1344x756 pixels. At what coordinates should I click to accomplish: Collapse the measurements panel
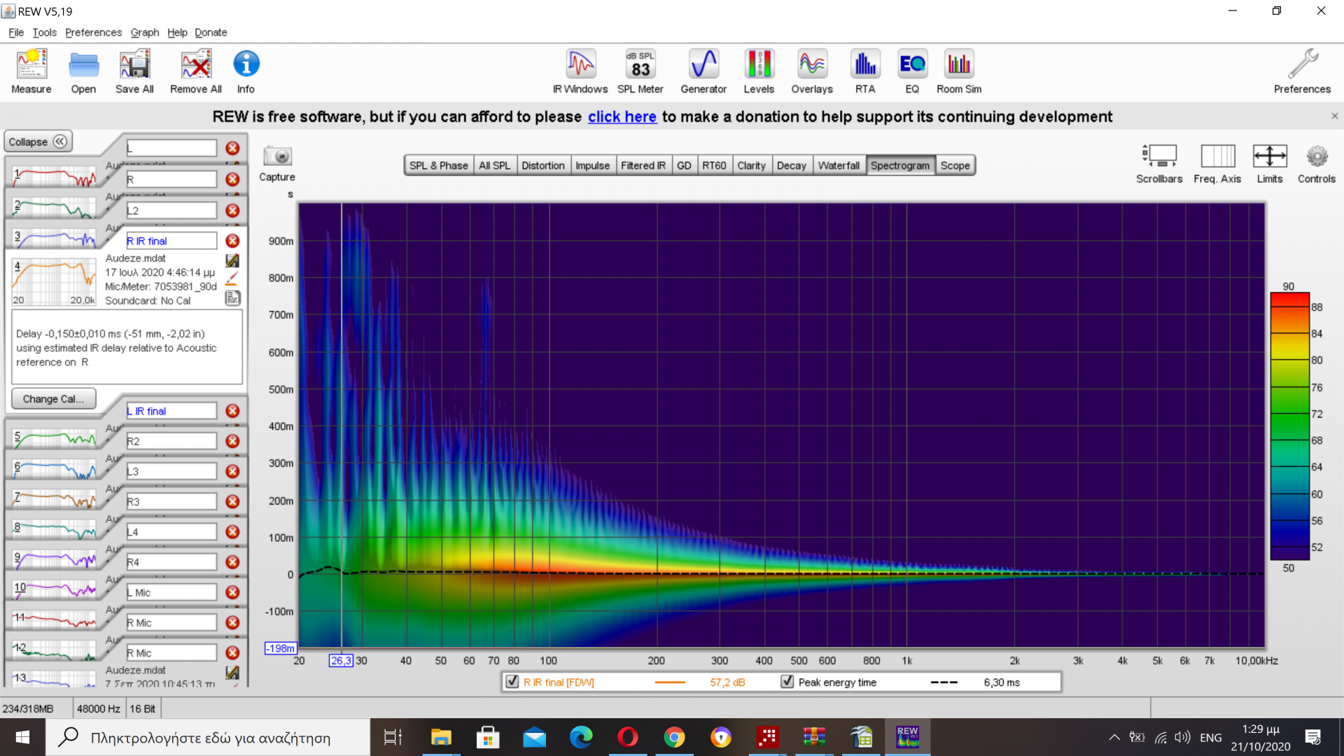point(38,141)
